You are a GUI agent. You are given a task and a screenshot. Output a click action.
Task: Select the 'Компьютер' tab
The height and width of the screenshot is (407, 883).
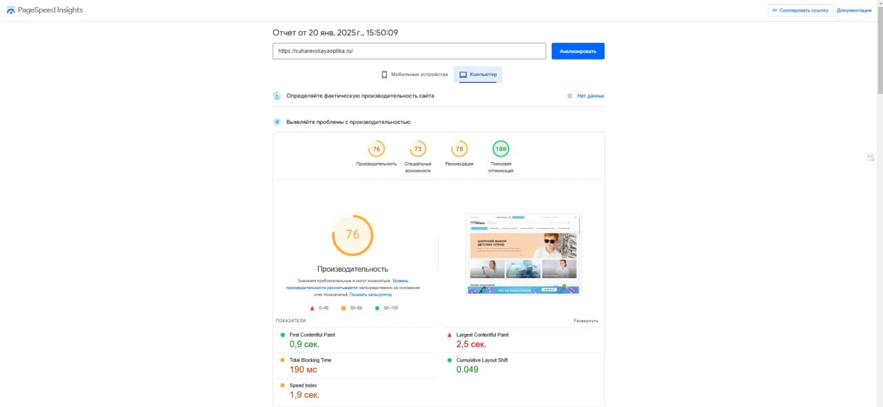pyautogui.click(x=477, y=75)
